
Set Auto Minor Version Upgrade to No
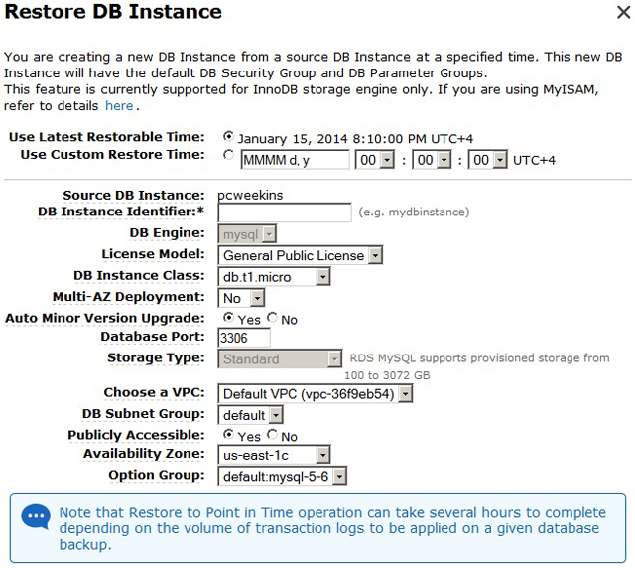[272, 318]
